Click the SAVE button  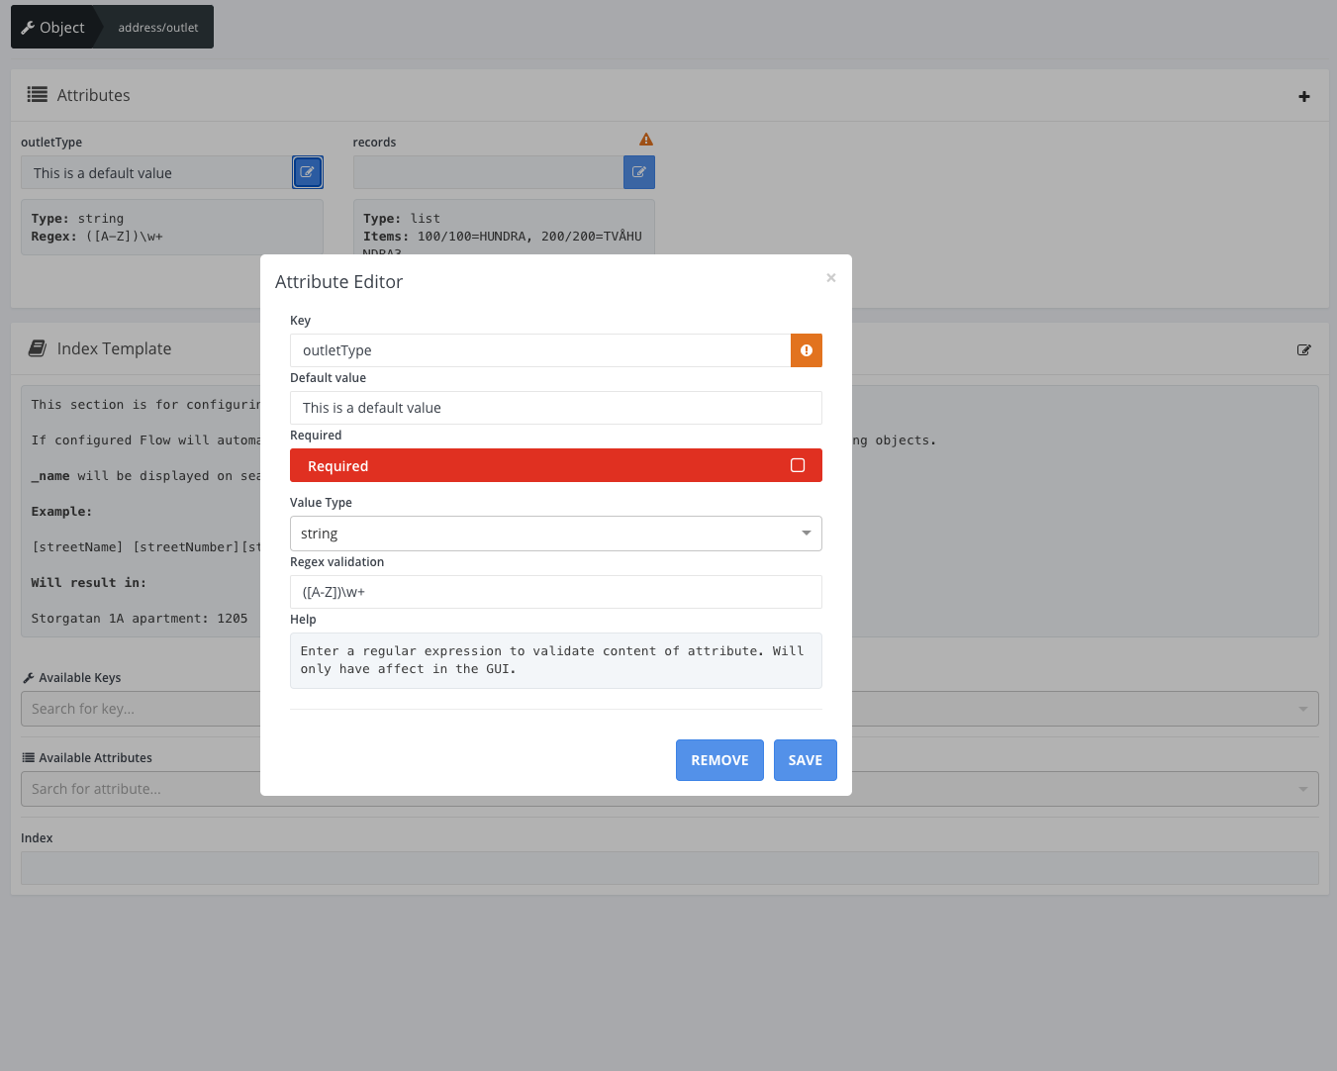click(806, 760)
